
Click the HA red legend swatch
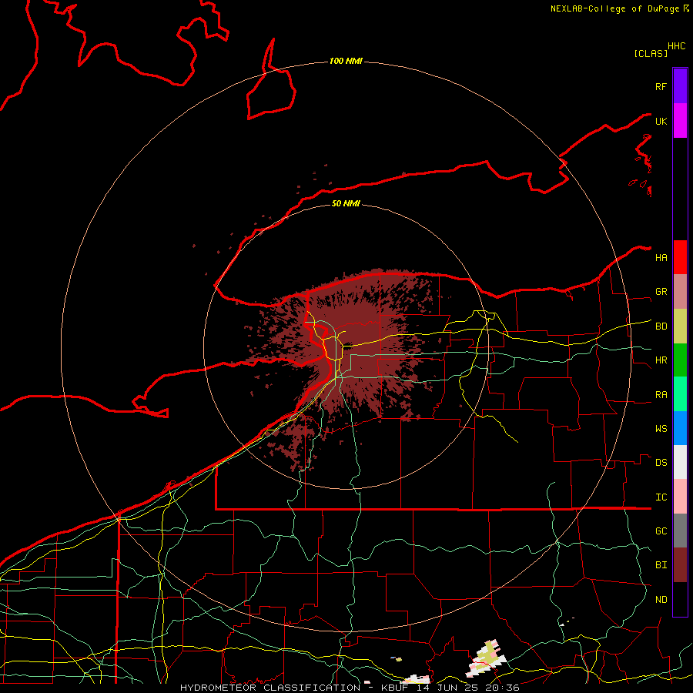(680, 257)
